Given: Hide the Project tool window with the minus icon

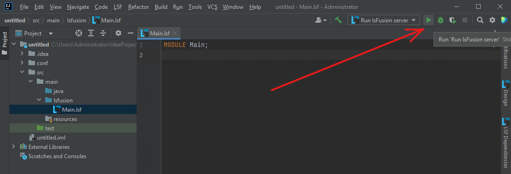Looking at the screenshot, I should coord(131,33).
